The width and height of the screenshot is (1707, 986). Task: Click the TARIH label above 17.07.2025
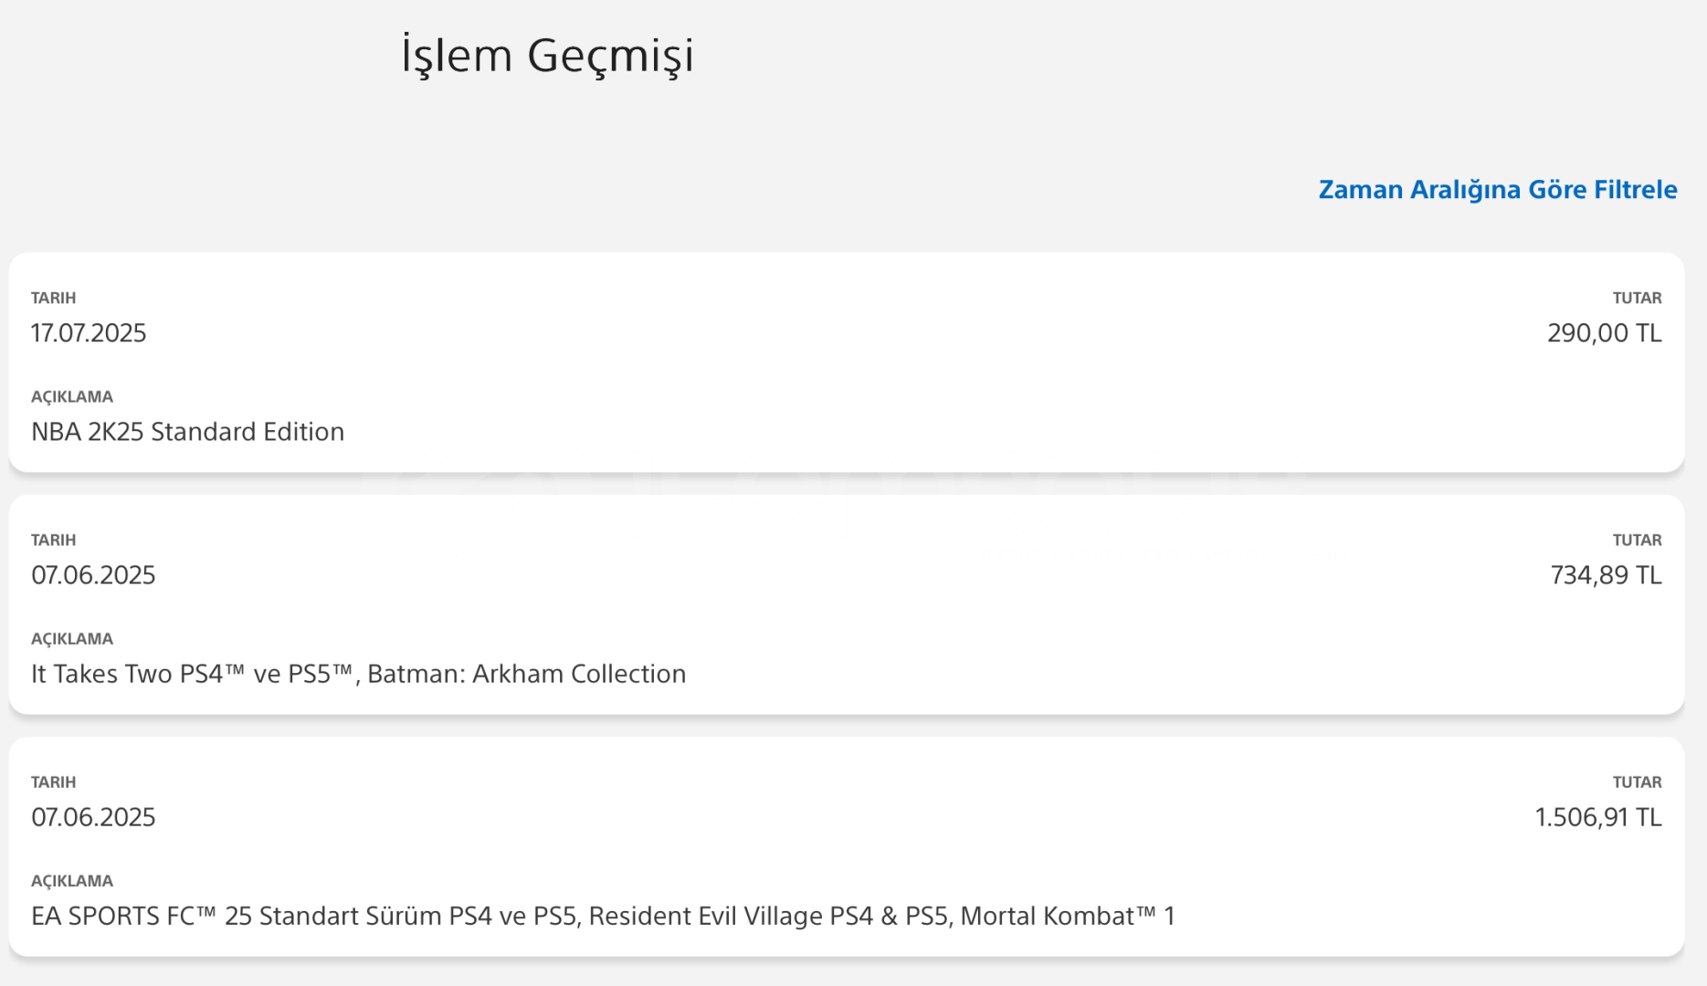tap(53, 298)
